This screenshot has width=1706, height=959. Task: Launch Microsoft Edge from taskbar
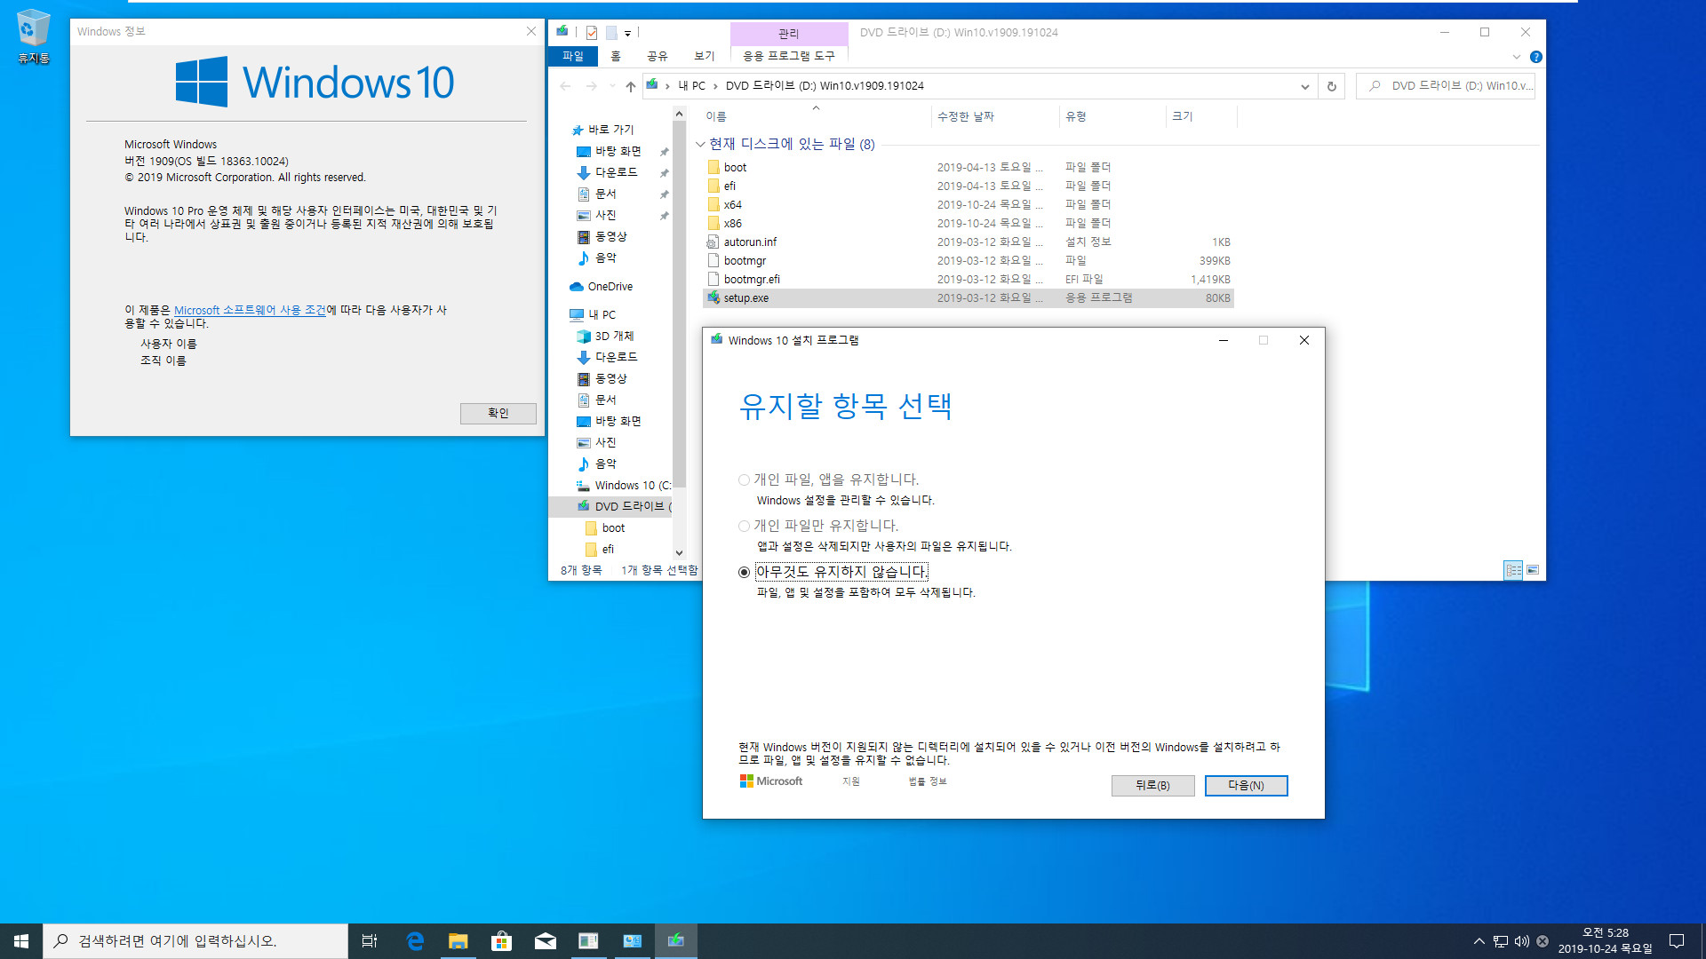(414, 941)
